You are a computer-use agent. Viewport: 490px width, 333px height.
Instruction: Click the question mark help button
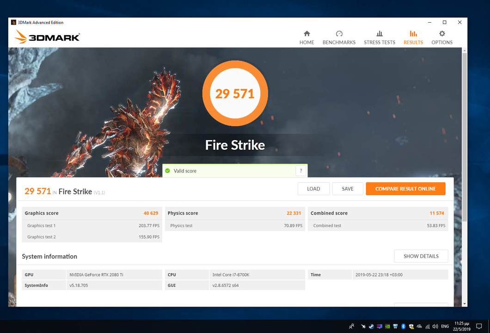(x=300, y=171)
